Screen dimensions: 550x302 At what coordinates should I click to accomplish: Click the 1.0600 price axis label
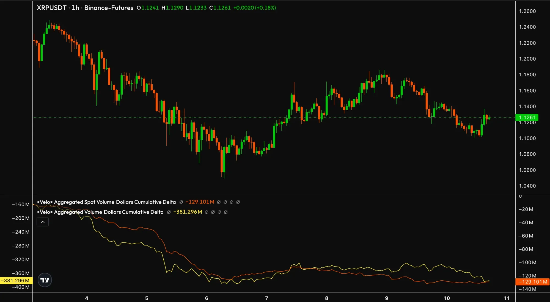(527, 170)
